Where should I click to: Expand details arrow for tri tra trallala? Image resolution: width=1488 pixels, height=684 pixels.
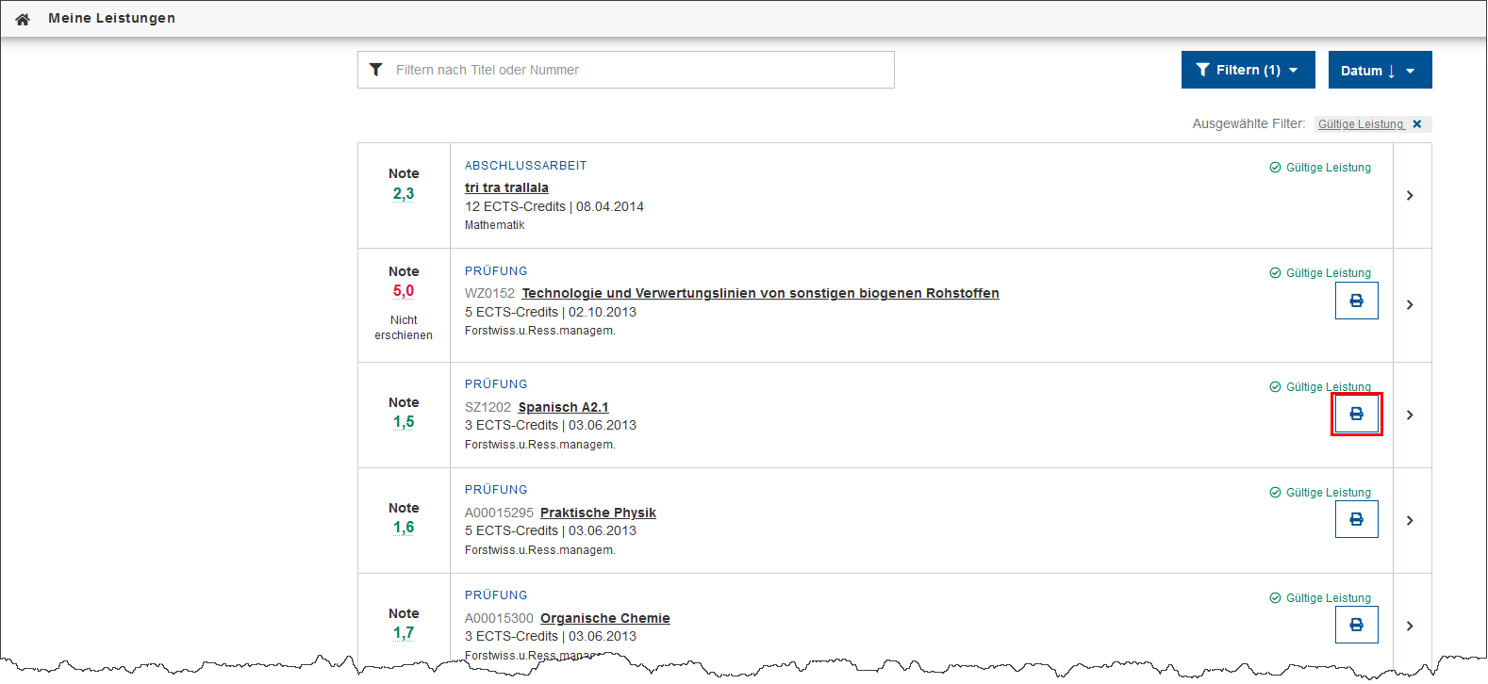coord(1410,196)
